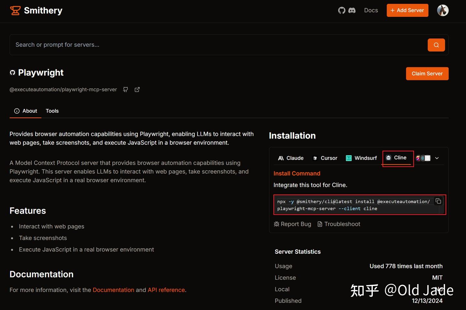This screenshot has height=310, width=466.
Task: Select Windsurf from the client options
Action: coord(361,158)
